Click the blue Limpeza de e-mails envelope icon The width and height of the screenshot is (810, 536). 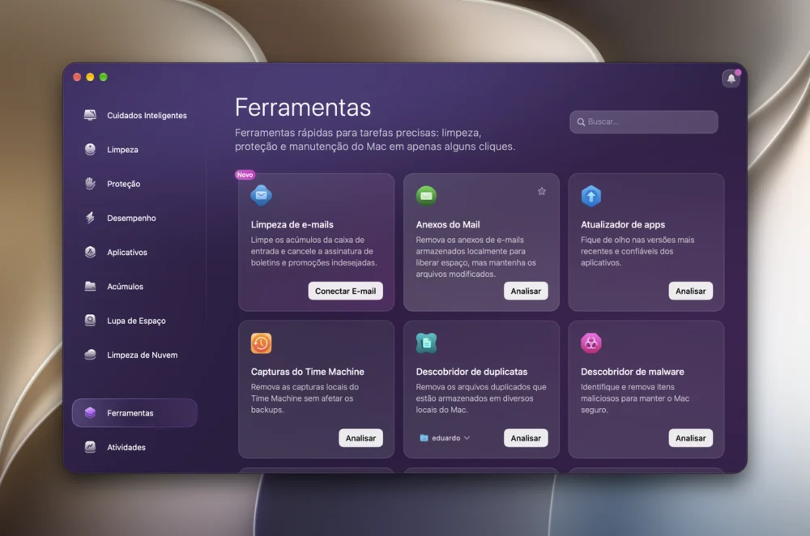point(262,195)
